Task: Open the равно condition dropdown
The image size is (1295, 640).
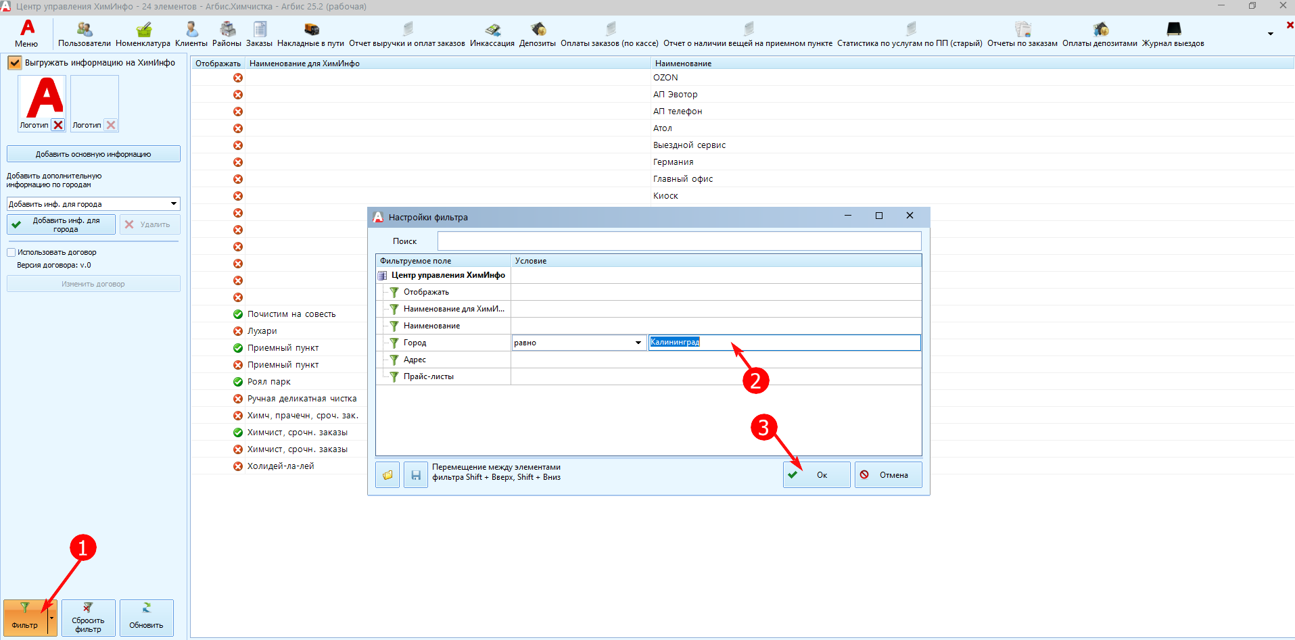Action: tap(638, 343)
